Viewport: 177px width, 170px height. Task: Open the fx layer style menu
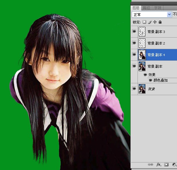tap(159, 165)
